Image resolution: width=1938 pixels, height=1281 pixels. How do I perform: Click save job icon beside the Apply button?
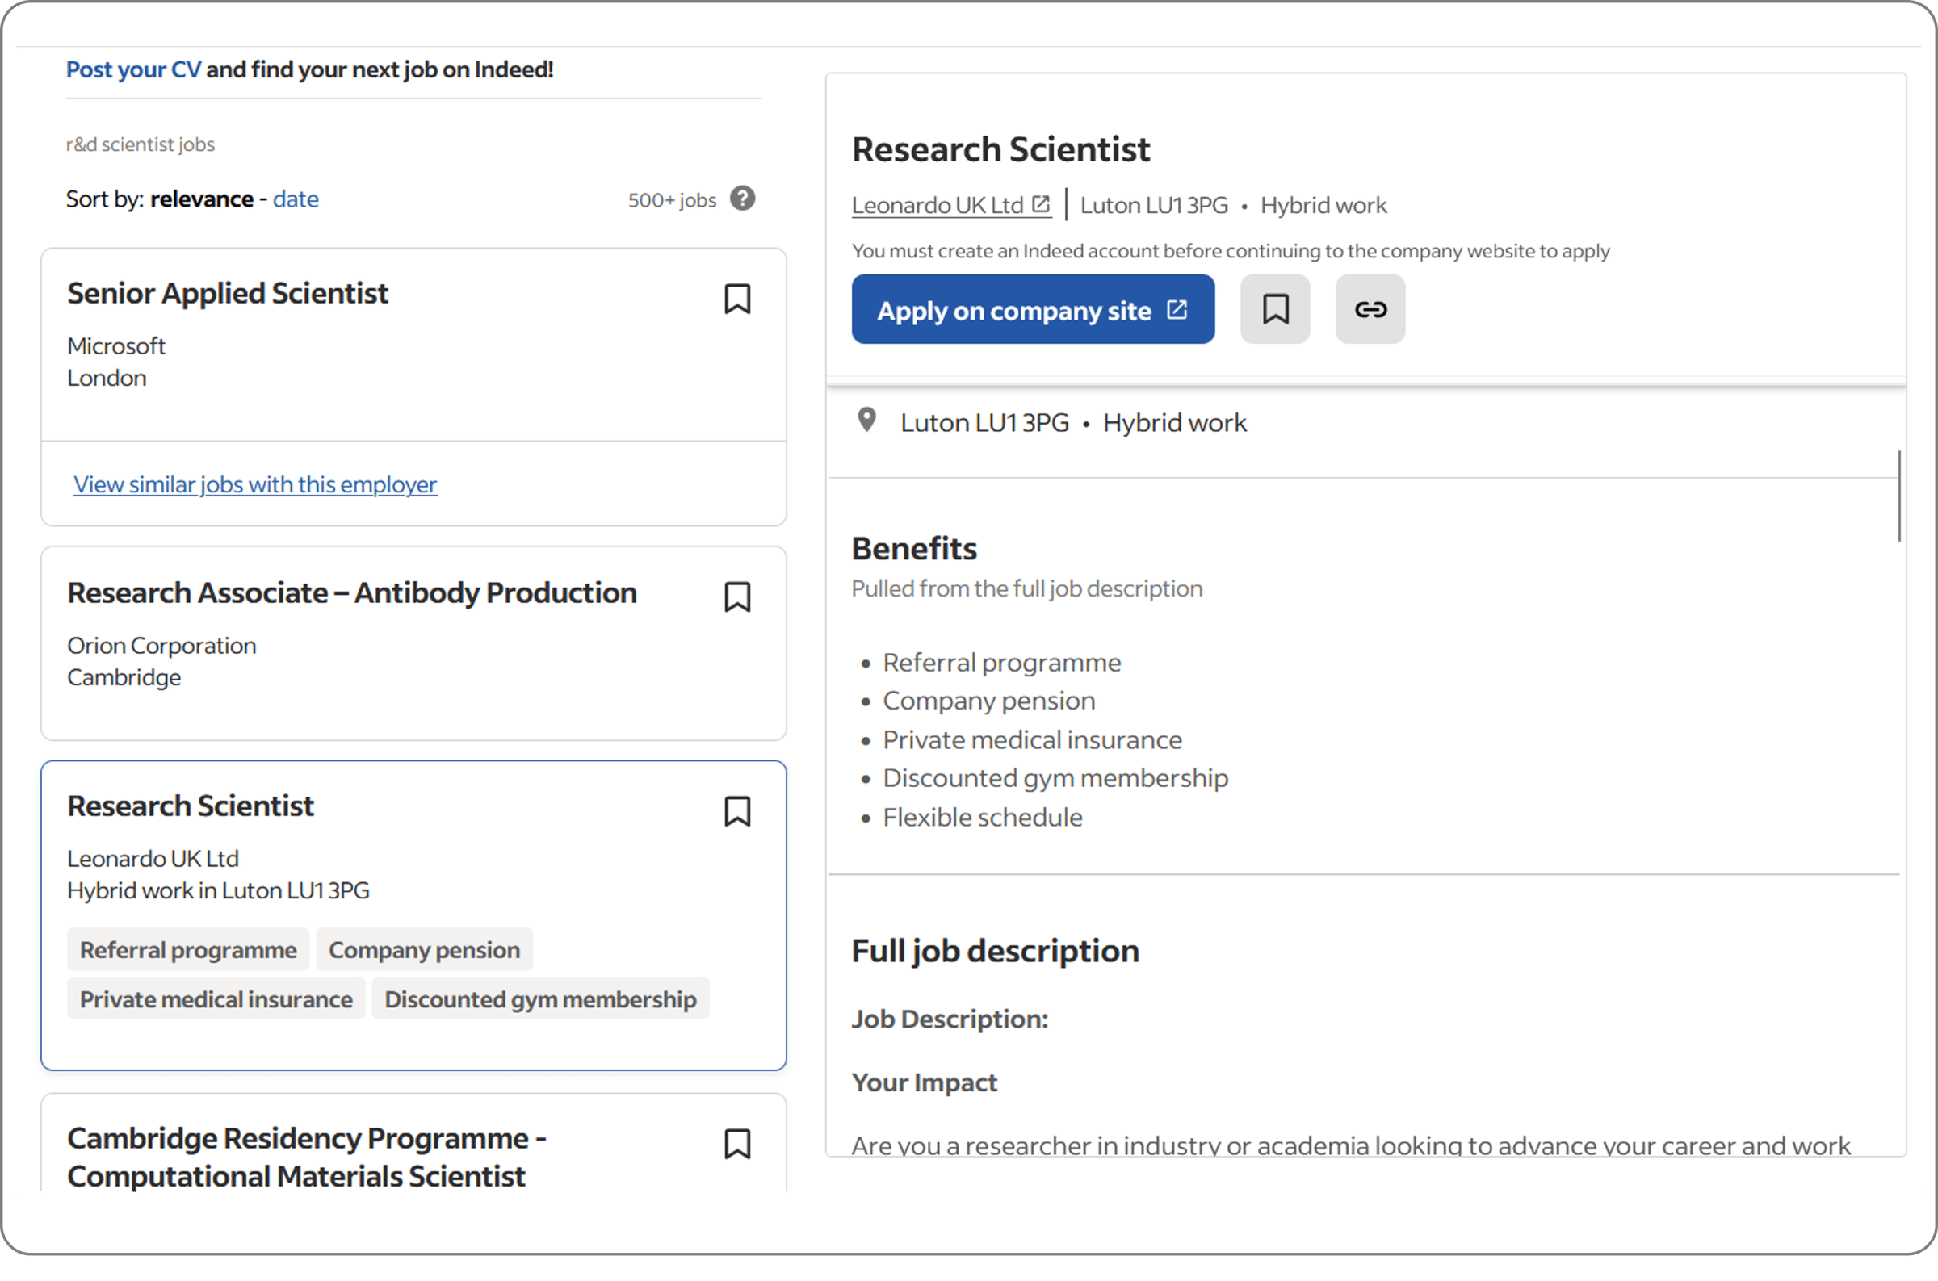(x=1274, y=310)
